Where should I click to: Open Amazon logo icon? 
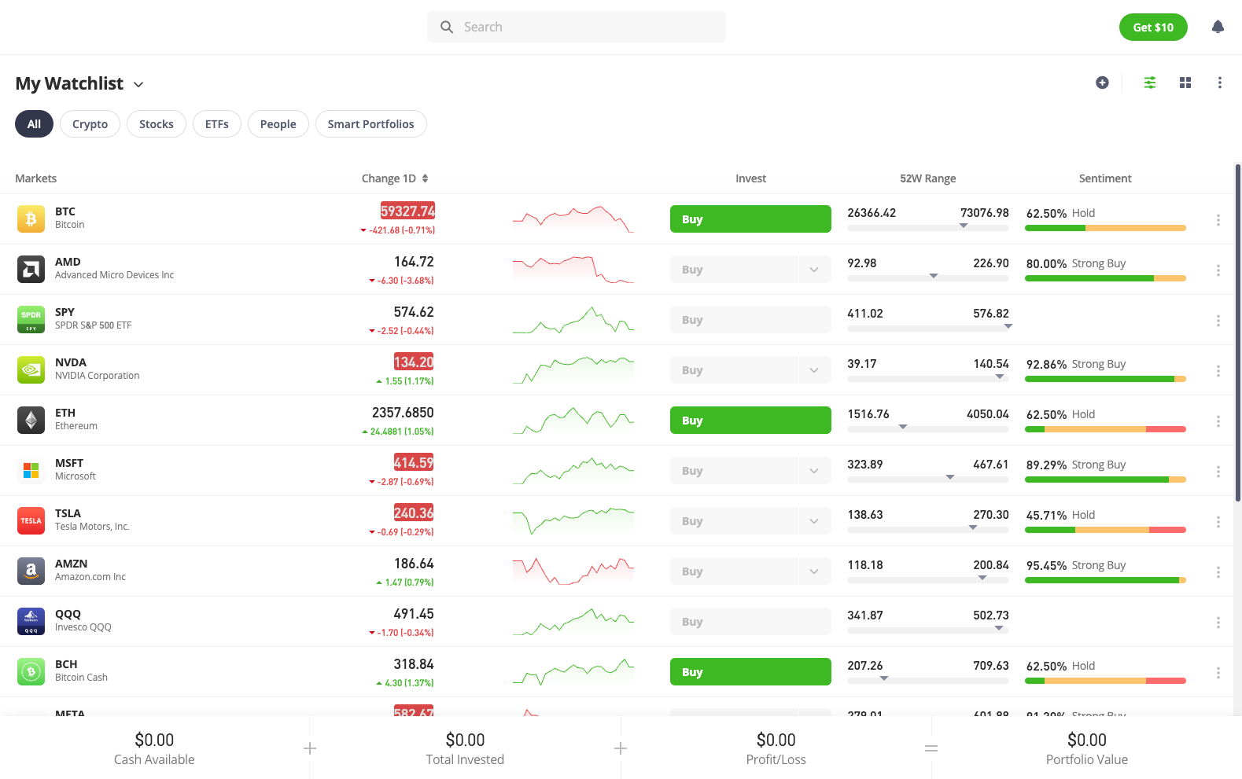tap(31, 571)
